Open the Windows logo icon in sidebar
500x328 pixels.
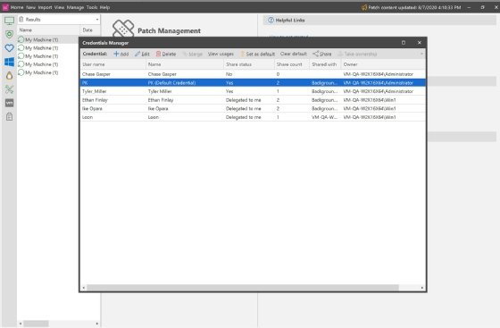(9, 62)
